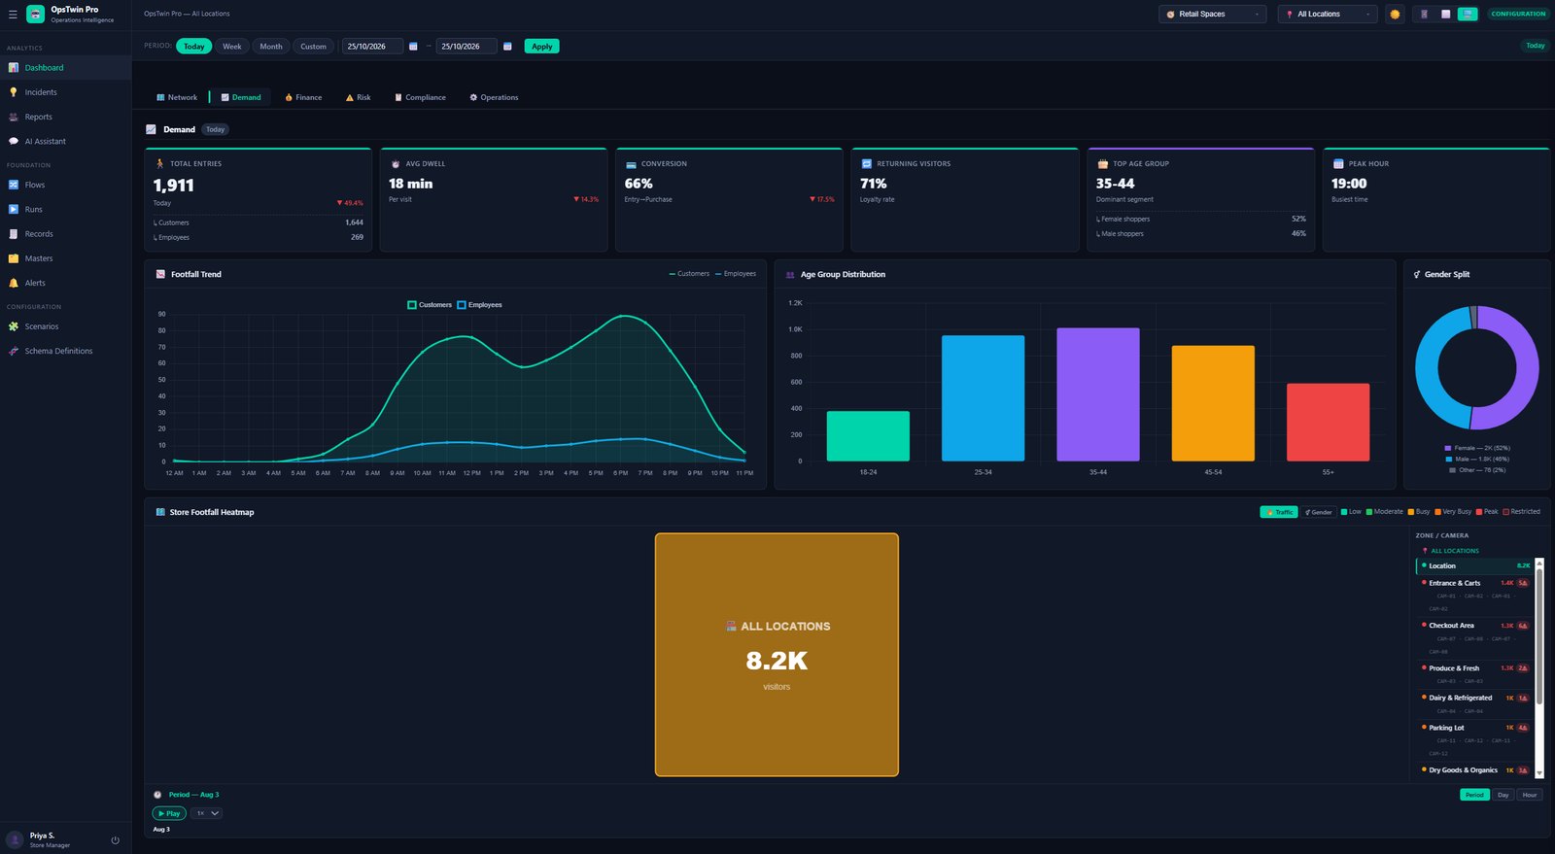Select the Hour granularity button
This screenshot has height=854, width=1555.
coord(1530,795)
